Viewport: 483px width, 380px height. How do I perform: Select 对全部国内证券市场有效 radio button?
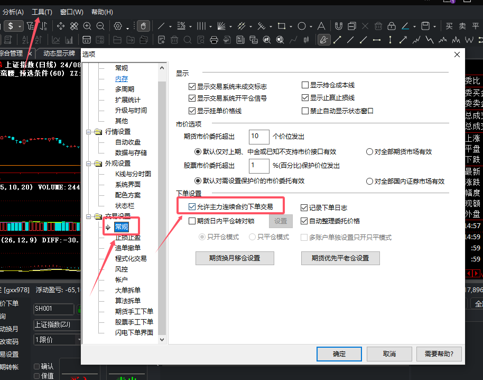click(369, 182)
